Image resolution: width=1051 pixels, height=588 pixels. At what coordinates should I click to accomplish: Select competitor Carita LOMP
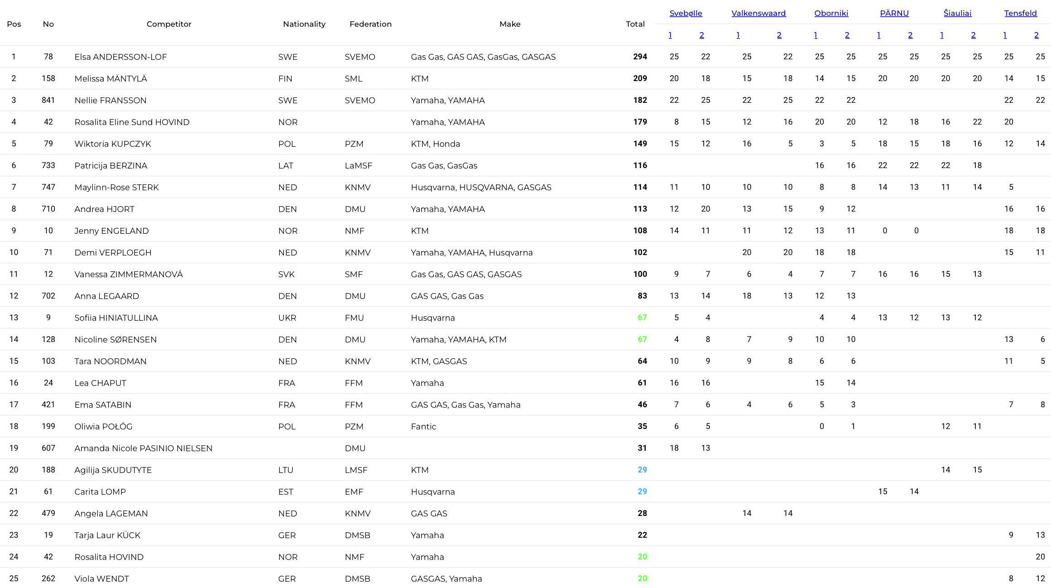pos(100,492)
